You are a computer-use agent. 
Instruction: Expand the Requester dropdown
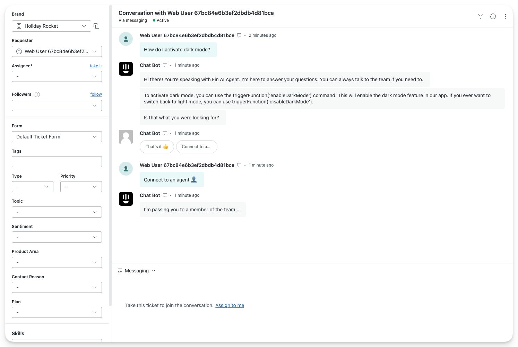(x=57, y=51)
